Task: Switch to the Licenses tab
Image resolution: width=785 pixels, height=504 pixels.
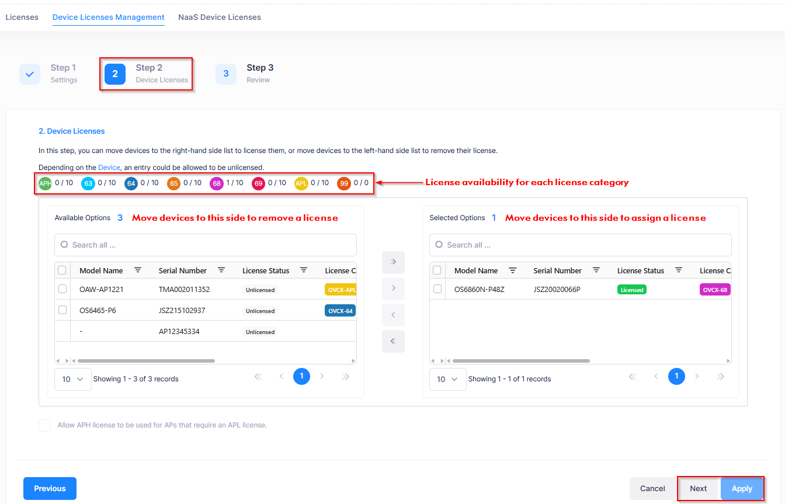Action: [22, 18]
